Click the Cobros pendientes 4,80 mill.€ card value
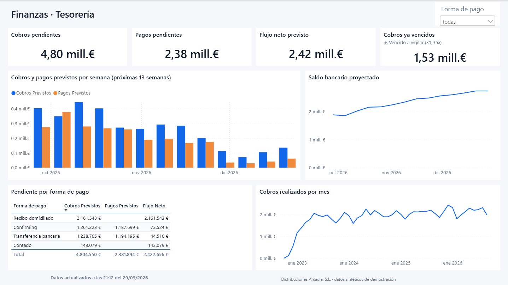The height and width of the screenshot is (285, 508). tap(68, 54)
